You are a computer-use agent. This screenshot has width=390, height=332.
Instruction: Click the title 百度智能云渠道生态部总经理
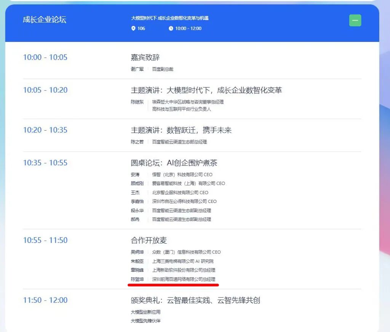180,142
